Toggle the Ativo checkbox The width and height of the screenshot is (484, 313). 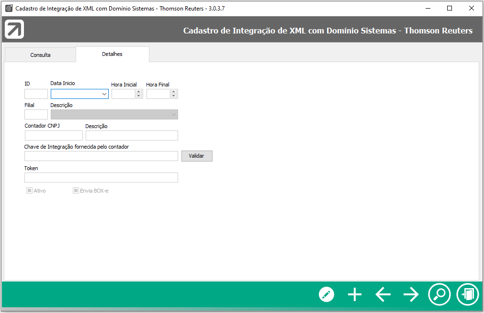(29, 191)
